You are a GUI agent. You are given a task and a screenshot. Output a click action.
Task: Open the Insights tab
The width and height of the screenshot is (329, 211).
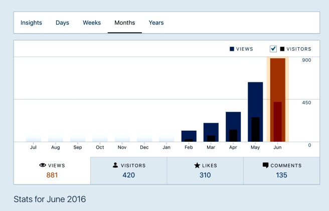click(31, 23)
